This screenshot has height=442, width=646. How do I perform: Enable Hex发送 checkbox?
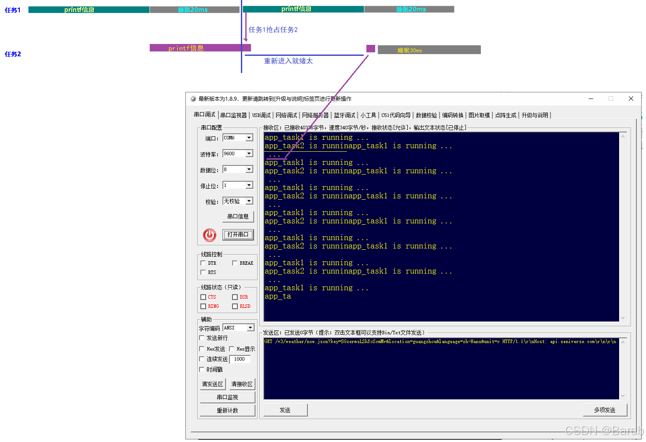[x=202, y=349]
